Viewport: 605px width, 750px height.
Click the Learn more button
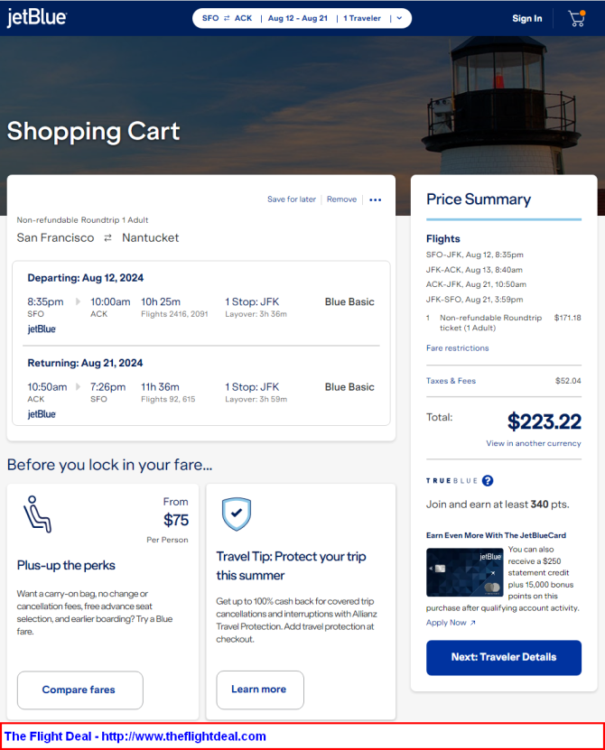(x=259, y=690)
